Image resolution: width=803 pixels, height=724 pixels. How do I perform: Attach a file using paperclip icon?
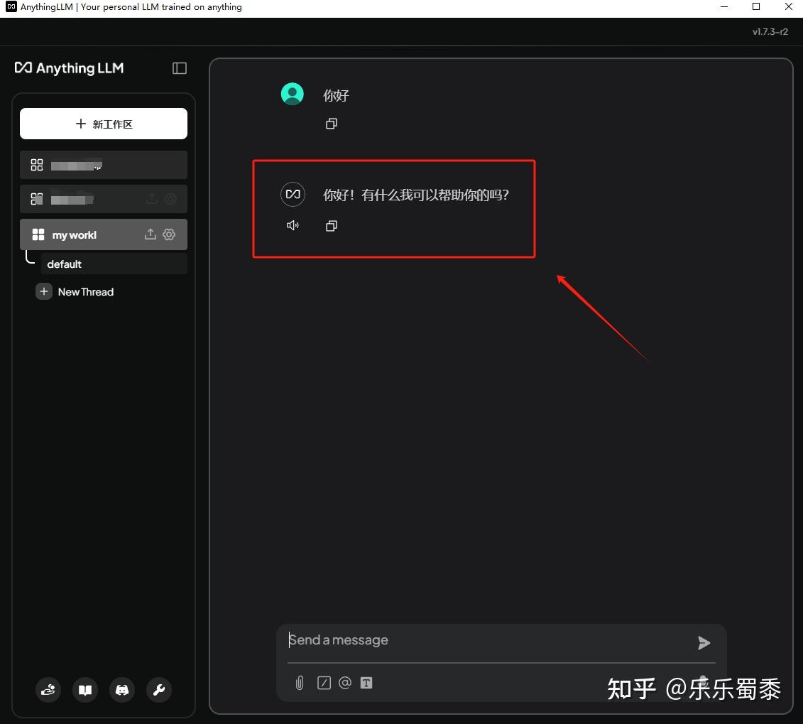click(300, 683)
